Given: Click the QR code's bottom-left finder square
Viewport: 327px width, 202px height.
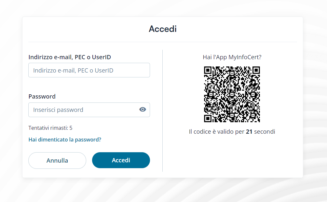Looking at the screenshot, I should point(208,118).
